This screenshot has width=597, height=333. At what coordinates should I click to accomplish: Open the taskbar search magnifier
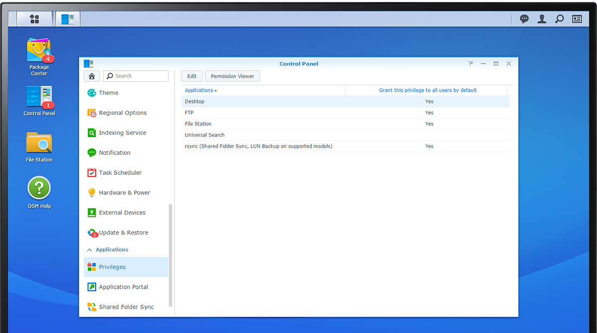pos(559,19)
